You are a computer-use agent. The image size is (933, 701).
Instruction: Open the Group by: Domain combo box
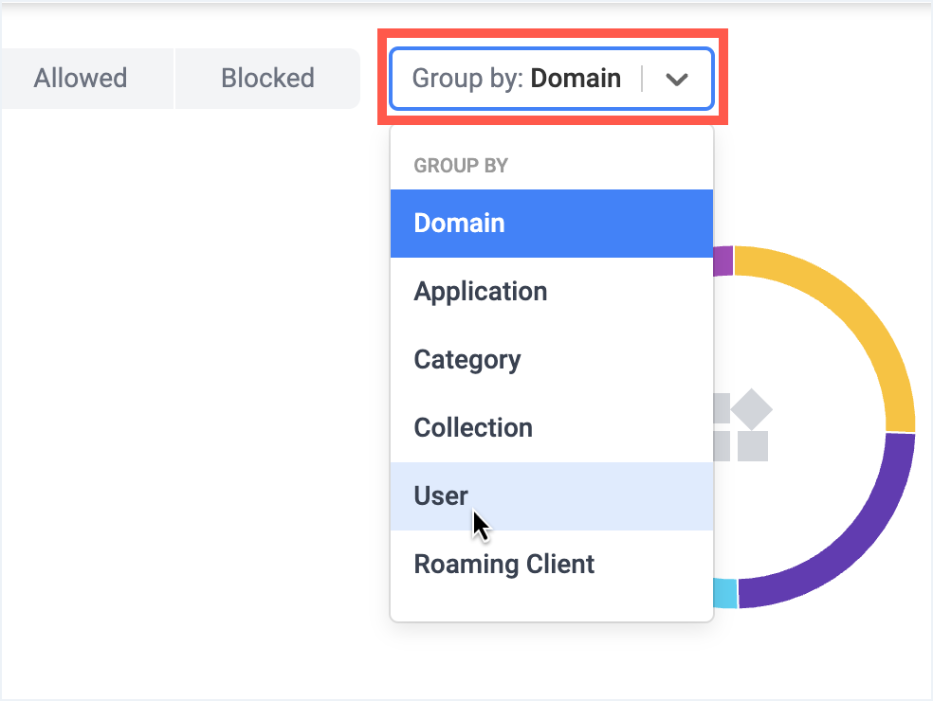tap(552, 79)
